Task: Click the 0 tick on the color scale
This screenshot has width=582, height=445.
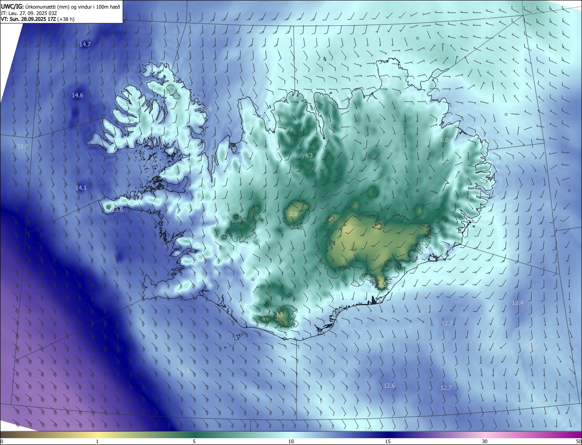Action: 1,441
